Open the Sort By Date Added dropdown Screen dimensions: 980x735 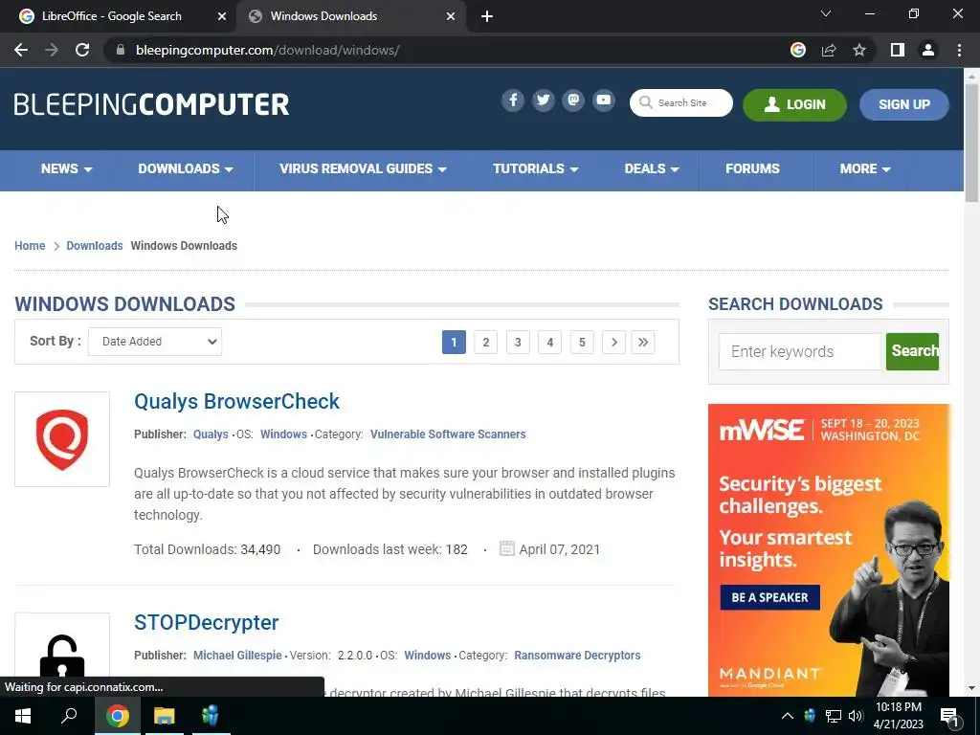coord(155,342)
